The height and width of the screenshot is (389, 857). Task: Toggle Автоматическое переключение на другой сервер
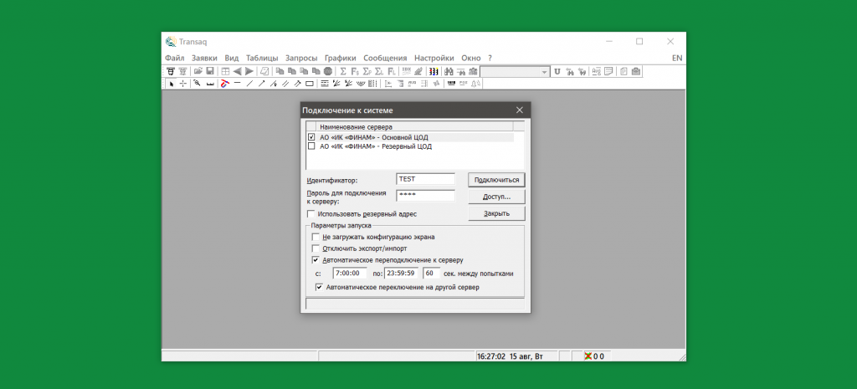[319, 287]
